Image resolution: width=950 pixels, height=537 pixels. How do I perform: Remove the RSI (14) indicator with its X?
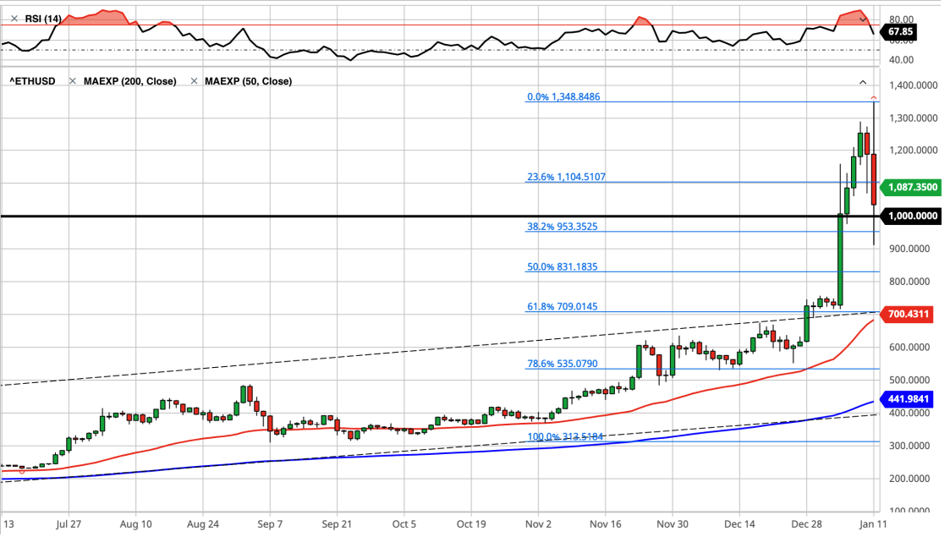pyautogui.click(x=14, y=19)
